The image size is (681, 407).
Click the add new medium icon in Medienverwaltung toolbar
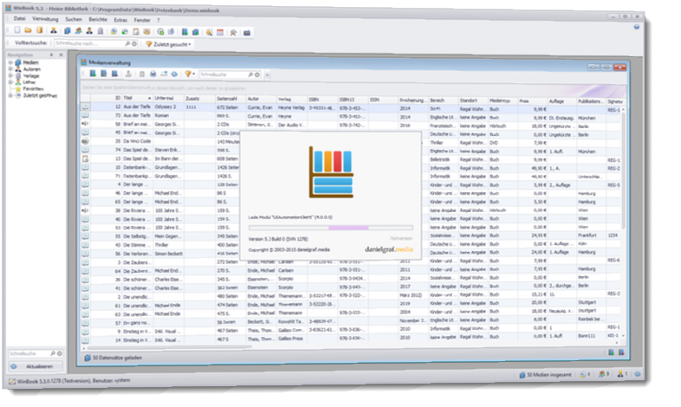[93, 74]
